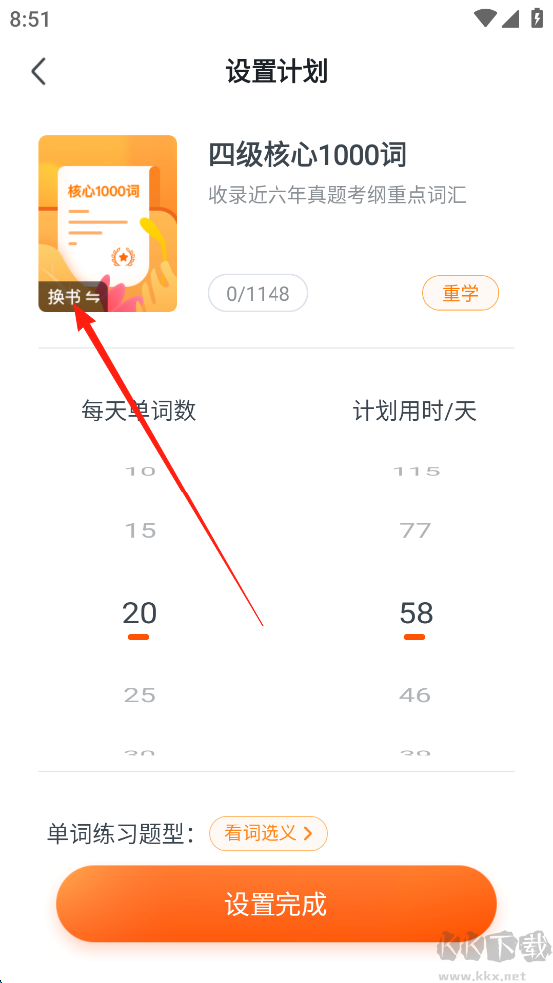Choose 46 days plan duration

coord(416,695)
